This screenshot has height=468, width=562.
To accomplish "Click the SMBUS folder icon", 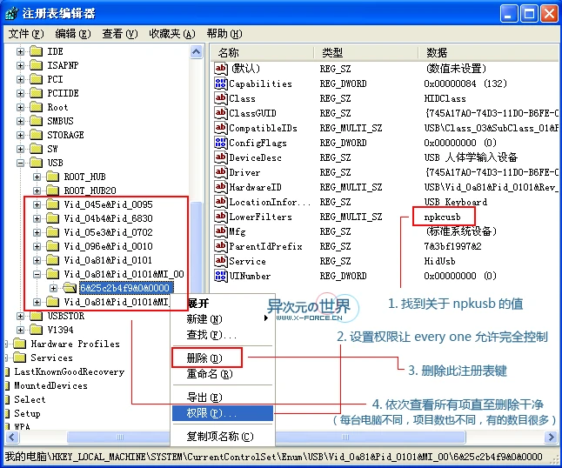I will (36, 121).
